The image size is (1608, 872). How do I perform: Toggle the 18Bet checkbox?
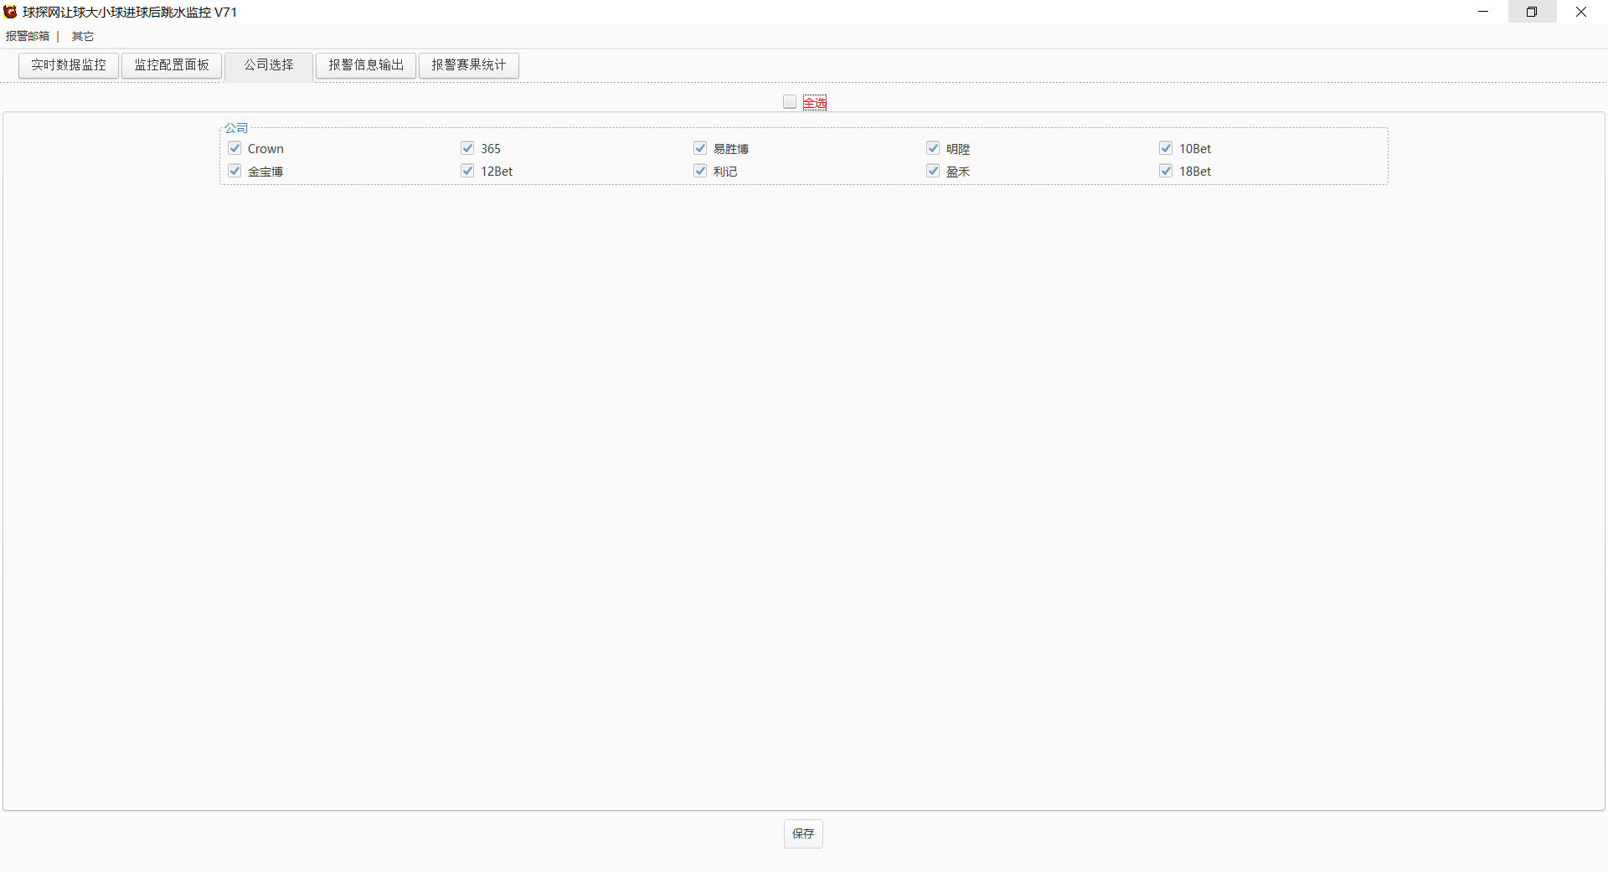click(1166, 171)
